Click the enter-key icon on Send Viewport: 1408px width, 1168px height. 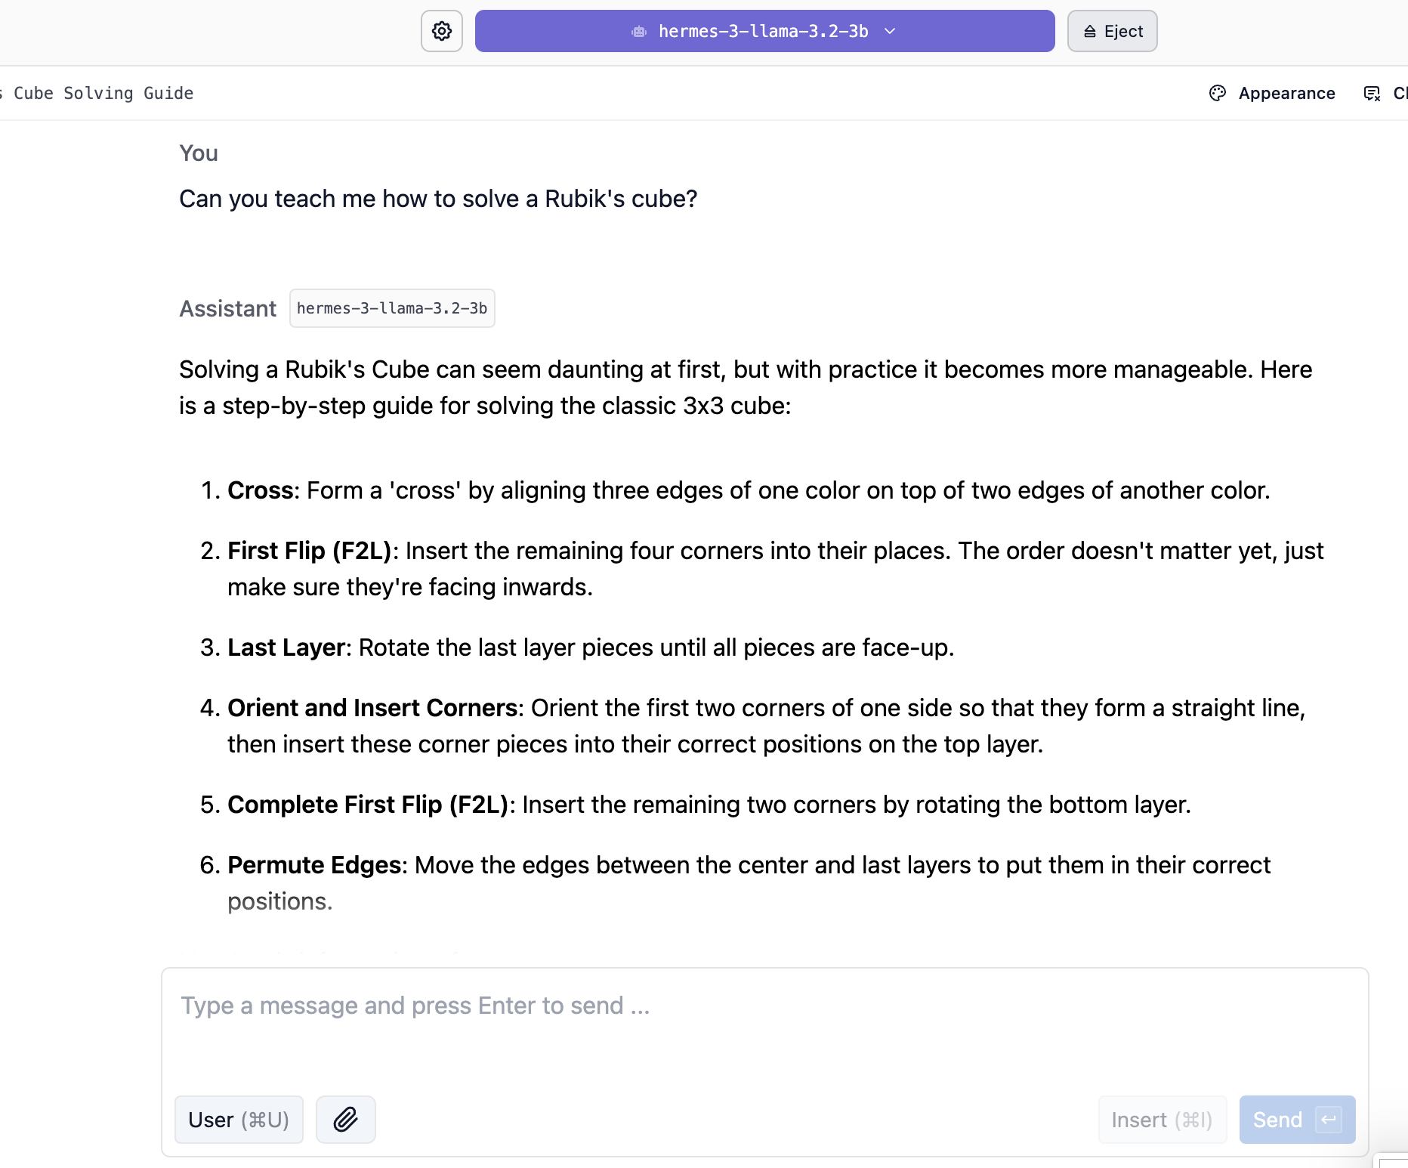pos(1329,1120)
